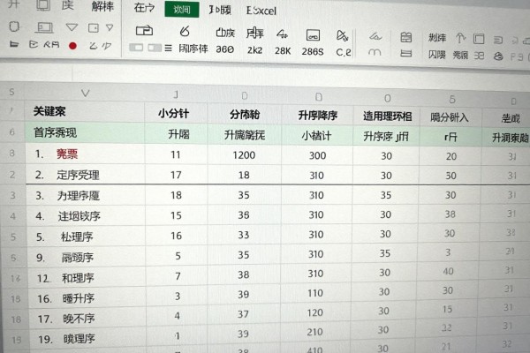This screenshot has width=530, height=353.
Task: Click the curly pen icon above the hamburger lines
Action: point(185,32)
